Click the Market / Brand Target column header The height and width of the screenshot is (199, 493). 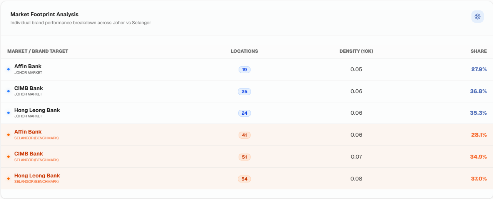[x=38, y=51]
